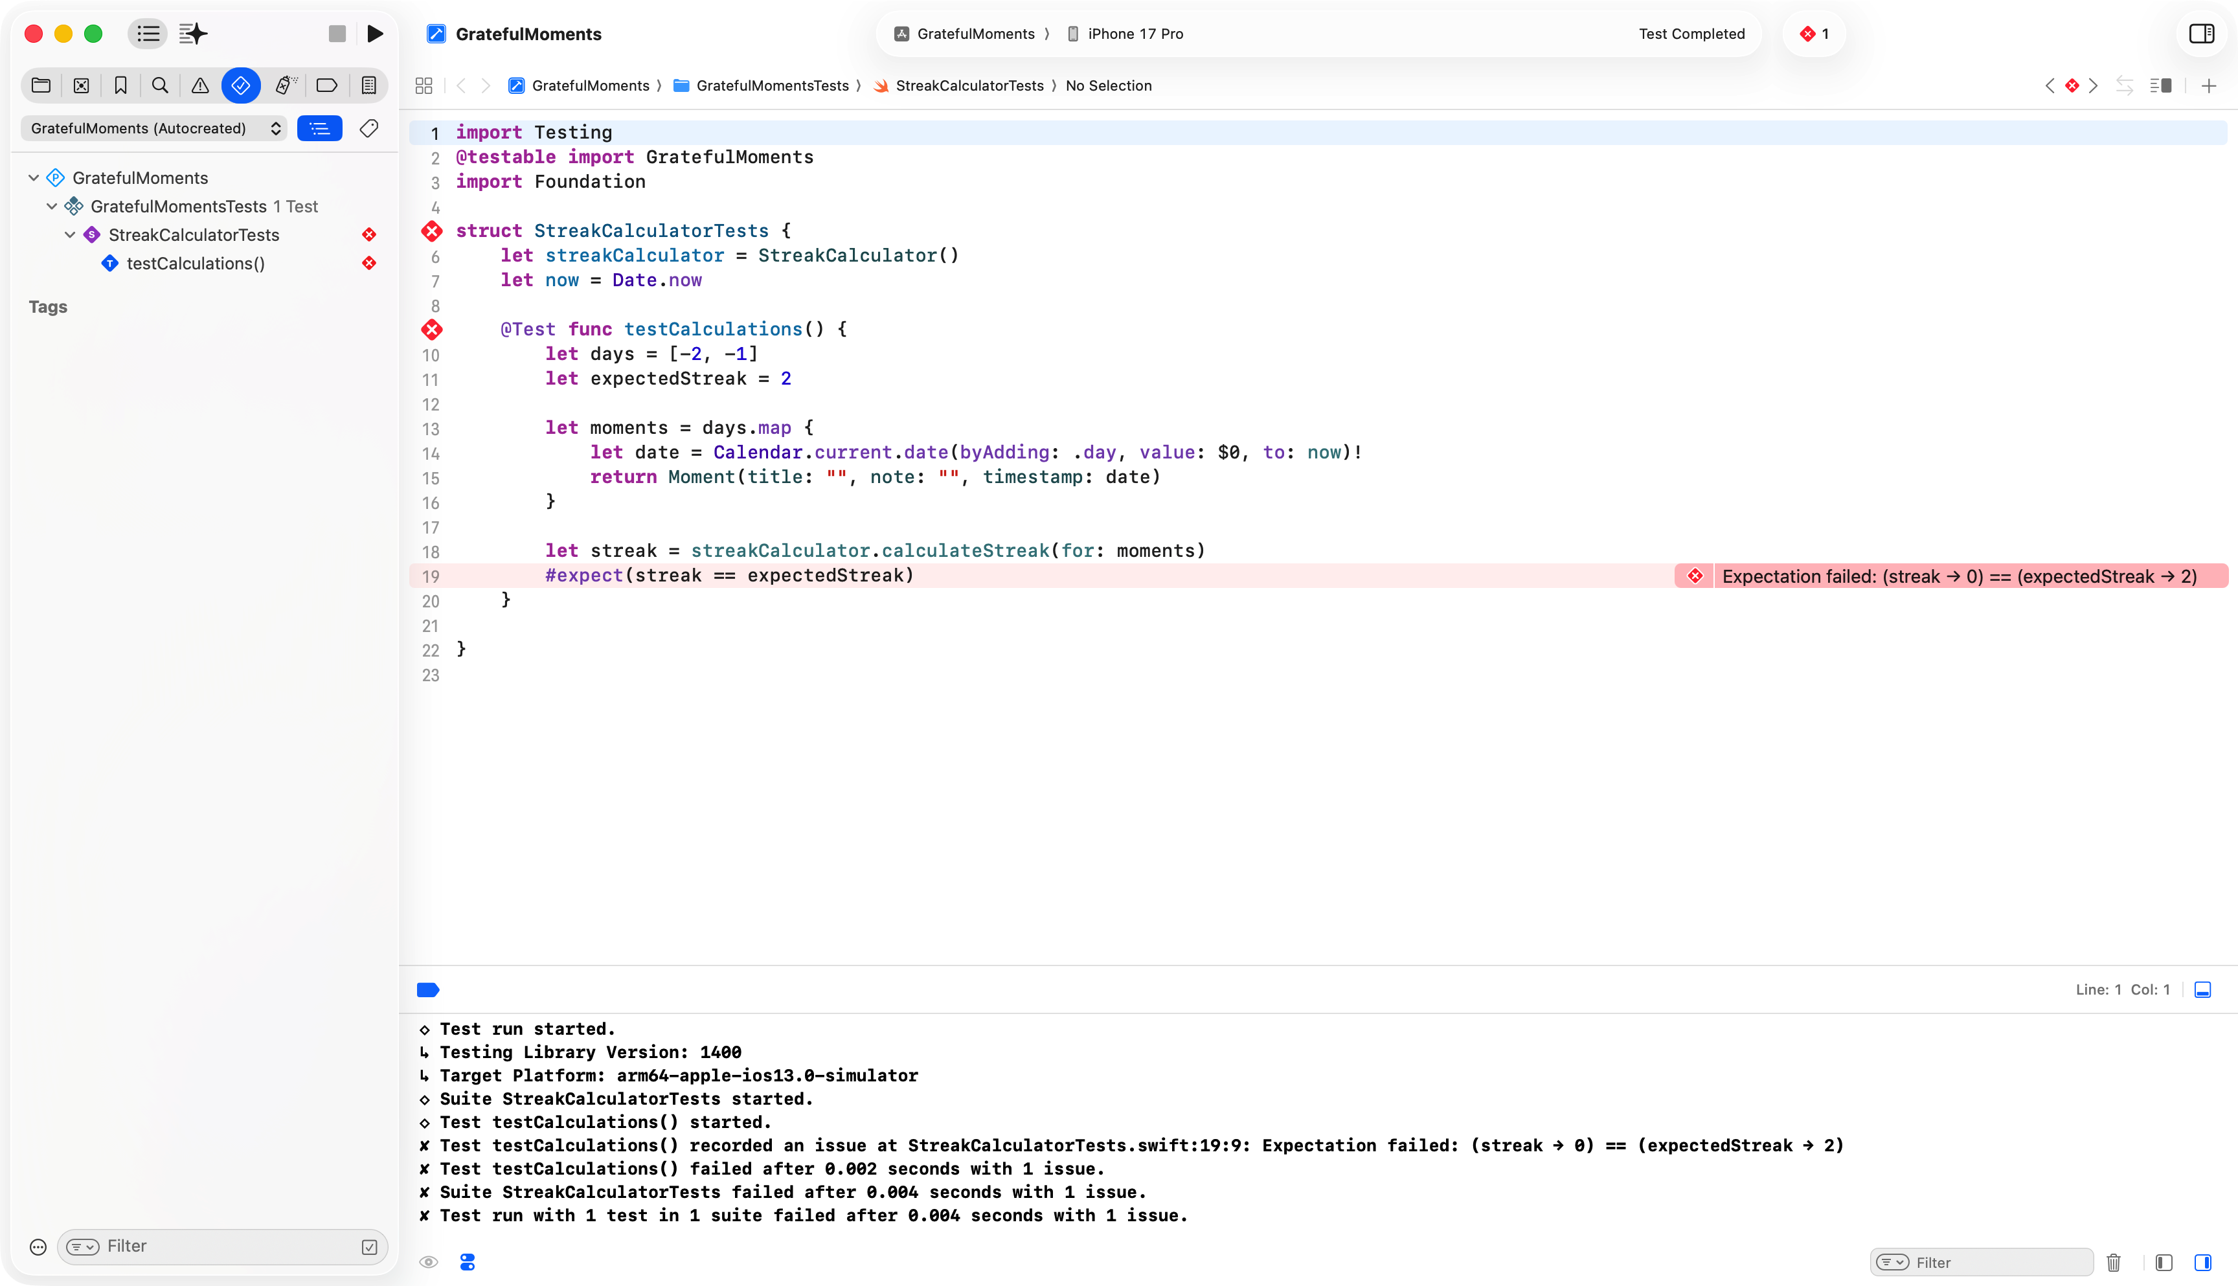Click No Selection in the jump bar
2238x1286 pixels.
tap(1109, 85)
